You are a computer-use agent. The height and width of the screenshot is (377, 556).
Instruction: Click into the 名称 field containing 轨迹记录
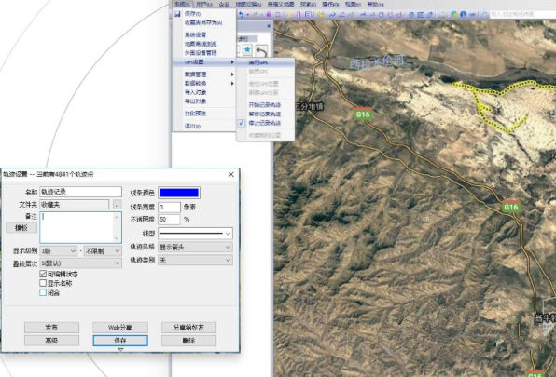coord(80,192)
